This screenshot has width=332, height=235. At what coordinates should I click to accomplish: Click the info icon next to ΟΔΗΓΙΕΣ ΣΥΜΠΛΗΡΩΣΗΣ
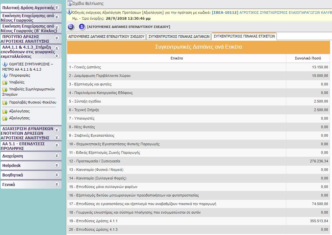coord(5,64)
